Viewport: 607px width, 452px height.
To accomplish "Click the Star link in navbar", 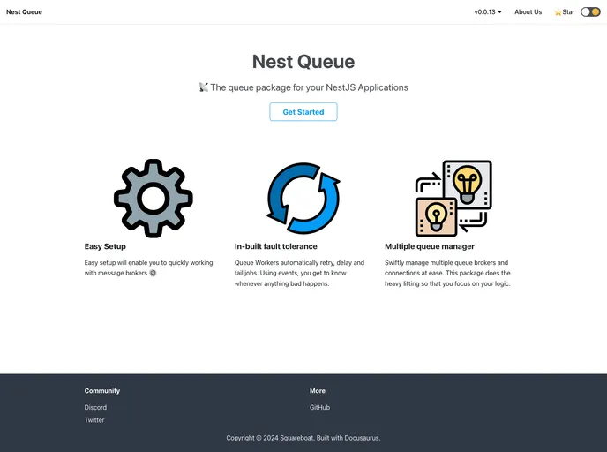I will (565, 12).
